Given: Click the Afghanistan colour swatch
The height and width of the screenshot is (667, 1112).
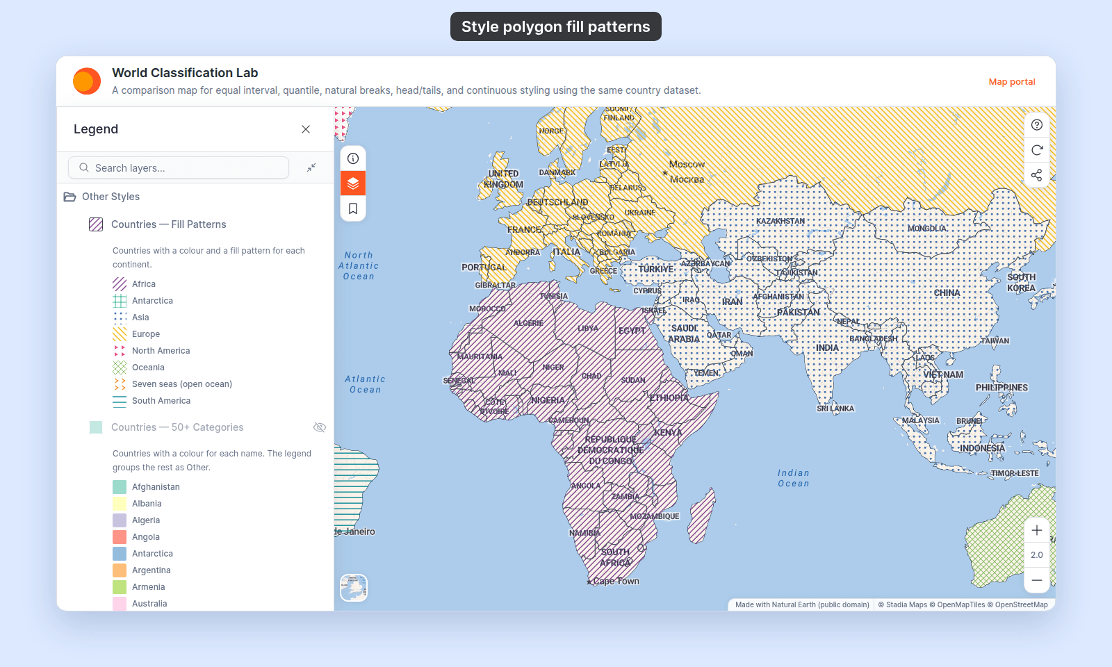Looking at the screenshot, I should click(120, 487).
